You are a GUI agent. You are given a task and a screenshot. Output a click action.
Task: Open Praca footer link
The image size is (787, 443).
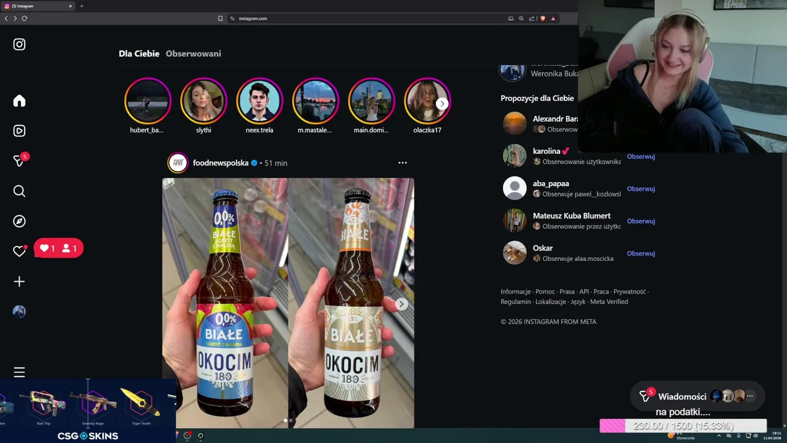click(601, 292)
